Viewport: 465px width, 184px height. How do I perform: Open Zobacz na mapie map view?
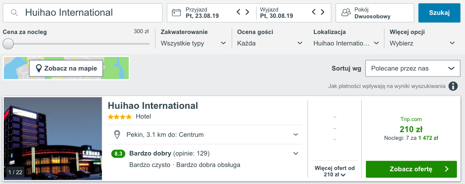66,68
